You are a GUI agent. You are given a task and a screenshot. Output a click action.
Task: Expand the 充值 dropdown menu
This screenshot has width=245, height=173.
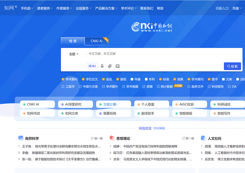[237, 8]
